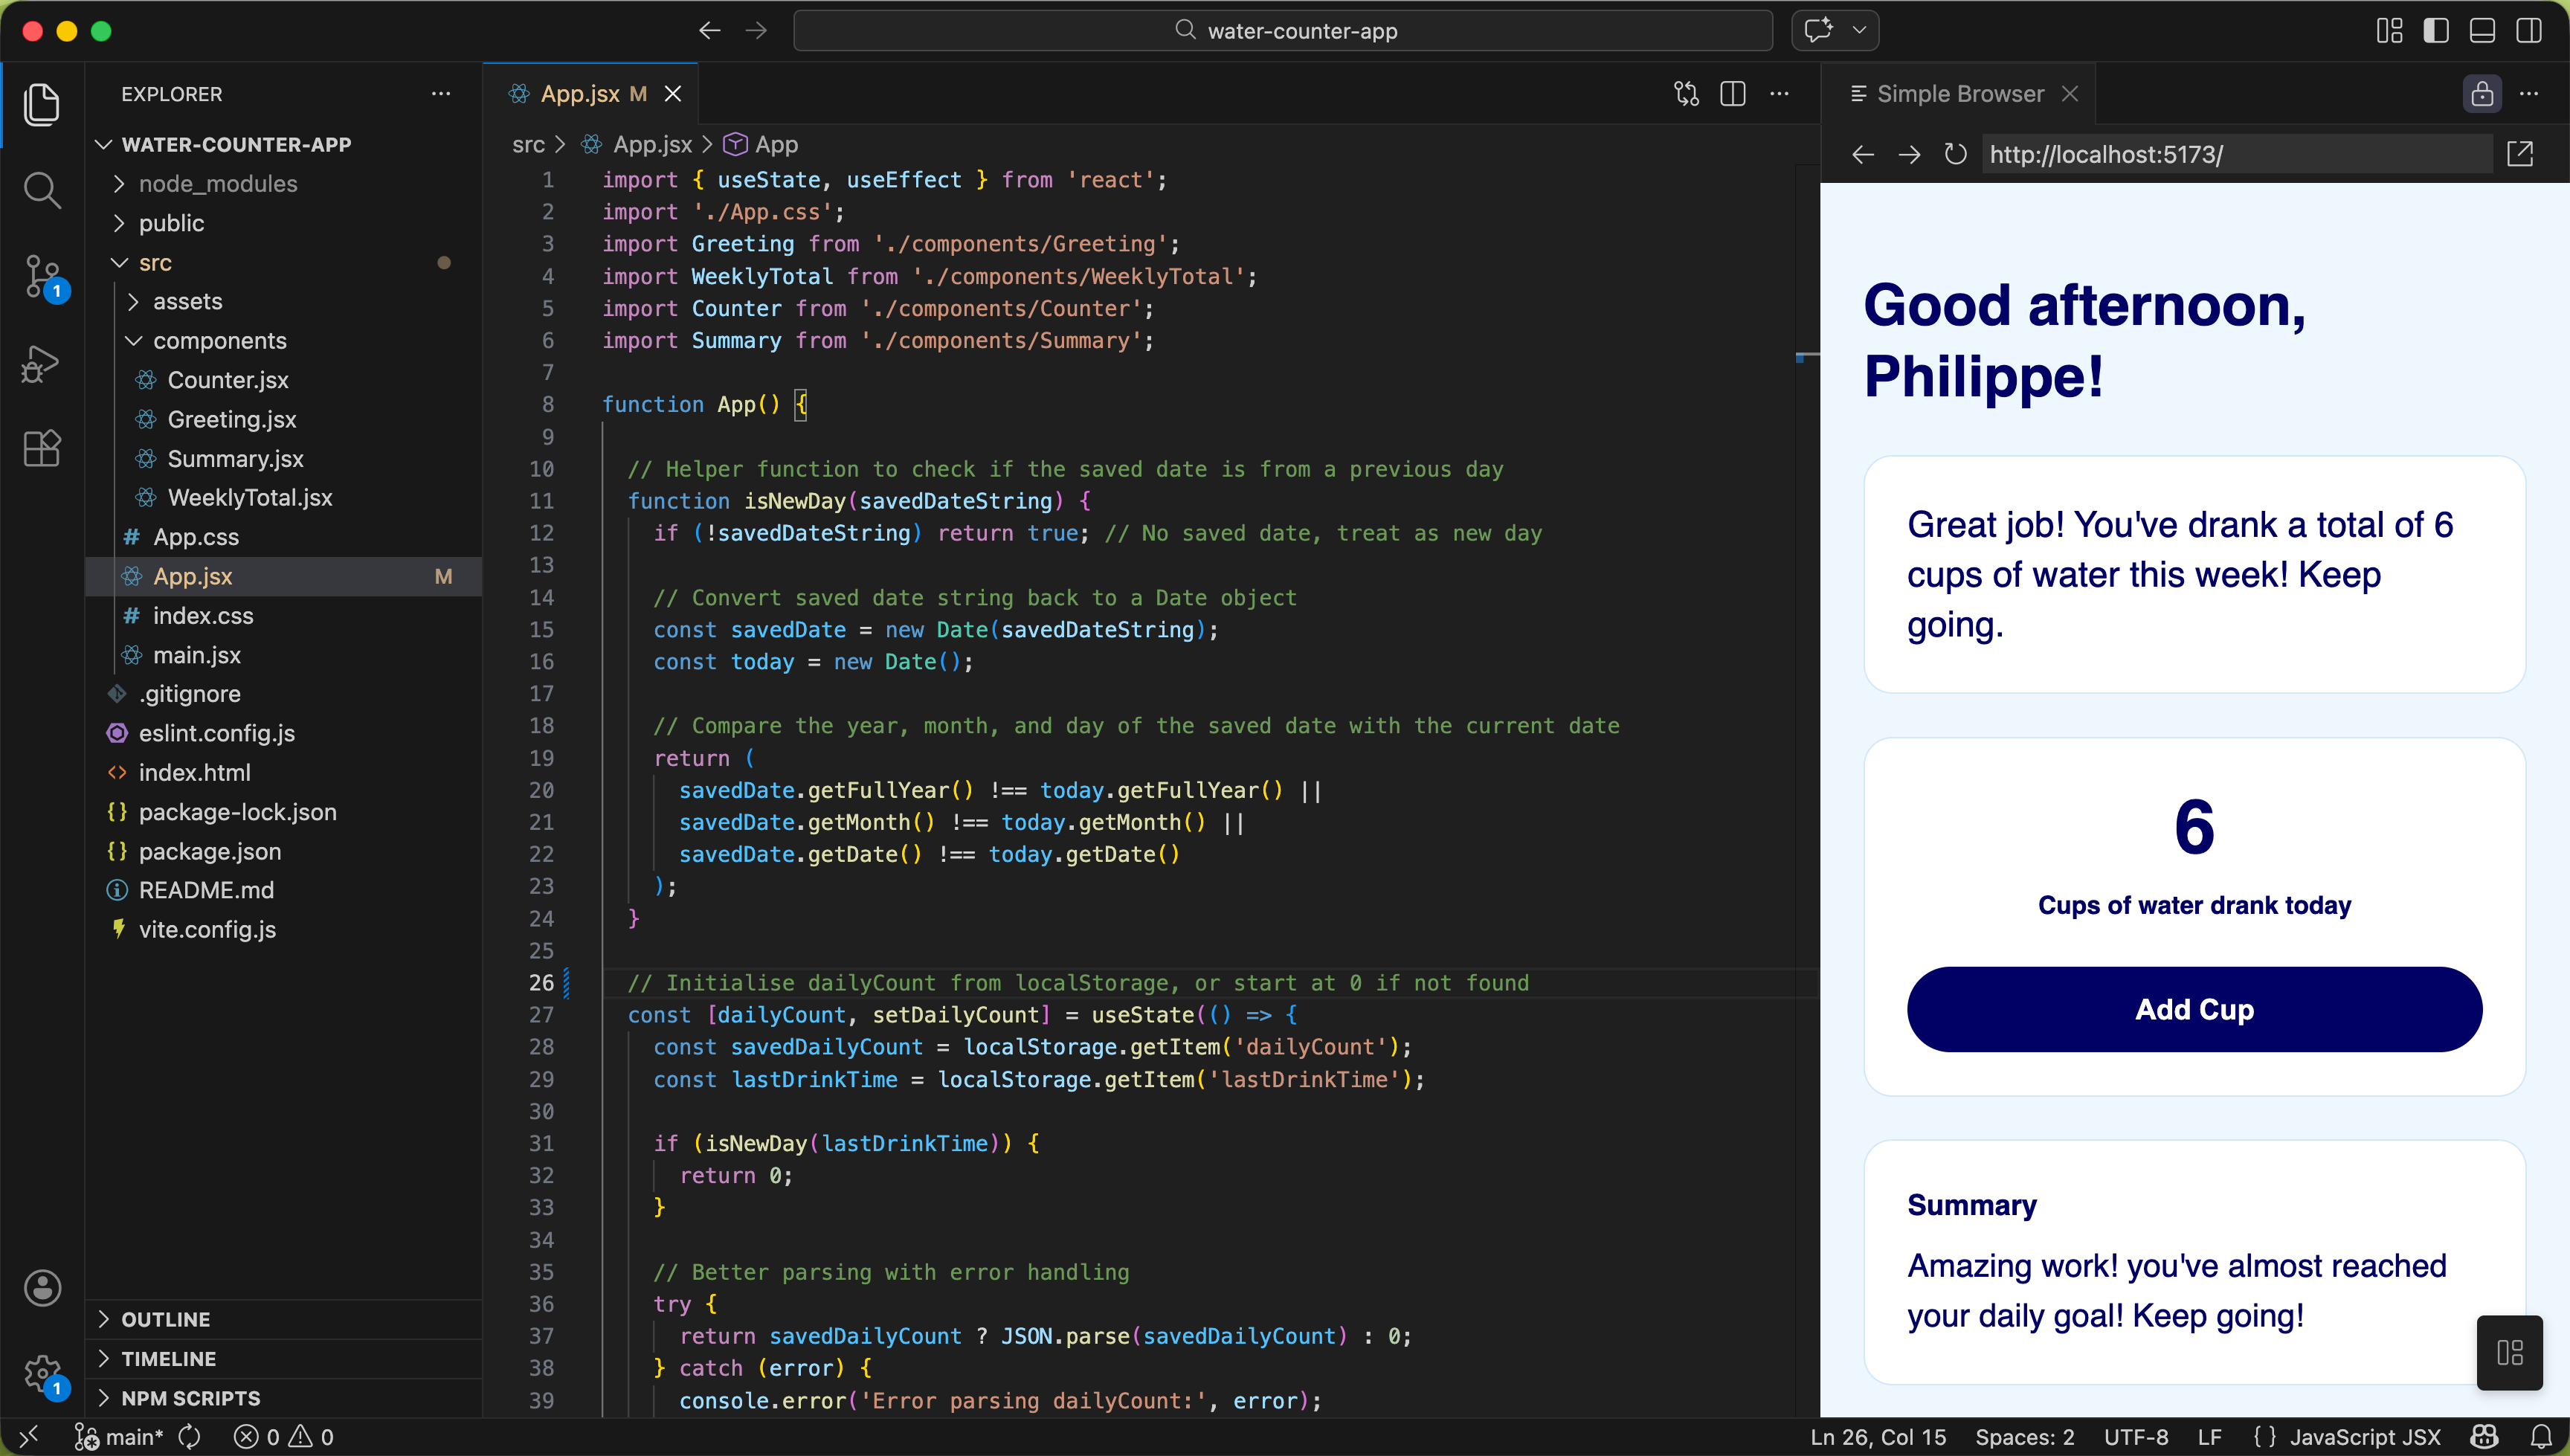The image size is (2570, 1456).
Task: Click the Add Cup button
Action: (x=2193, y=1009)
